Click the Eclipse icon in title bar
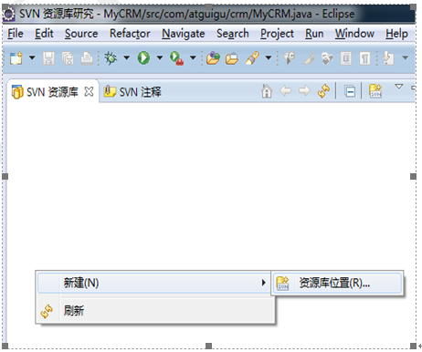This screenshot has height=352, width=422. pos(9,14)
